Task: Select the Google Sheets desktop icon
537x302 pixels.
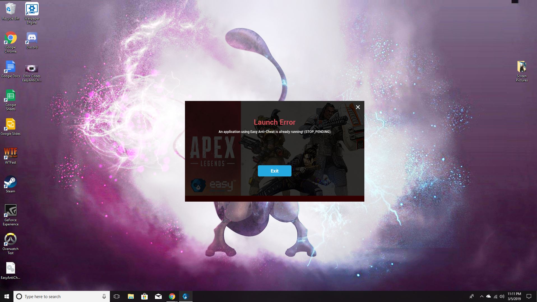Action: 10,97
